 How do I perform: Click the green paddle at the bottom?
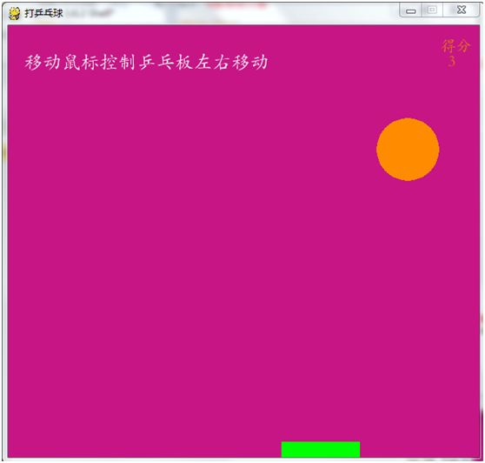click(321, 449)
